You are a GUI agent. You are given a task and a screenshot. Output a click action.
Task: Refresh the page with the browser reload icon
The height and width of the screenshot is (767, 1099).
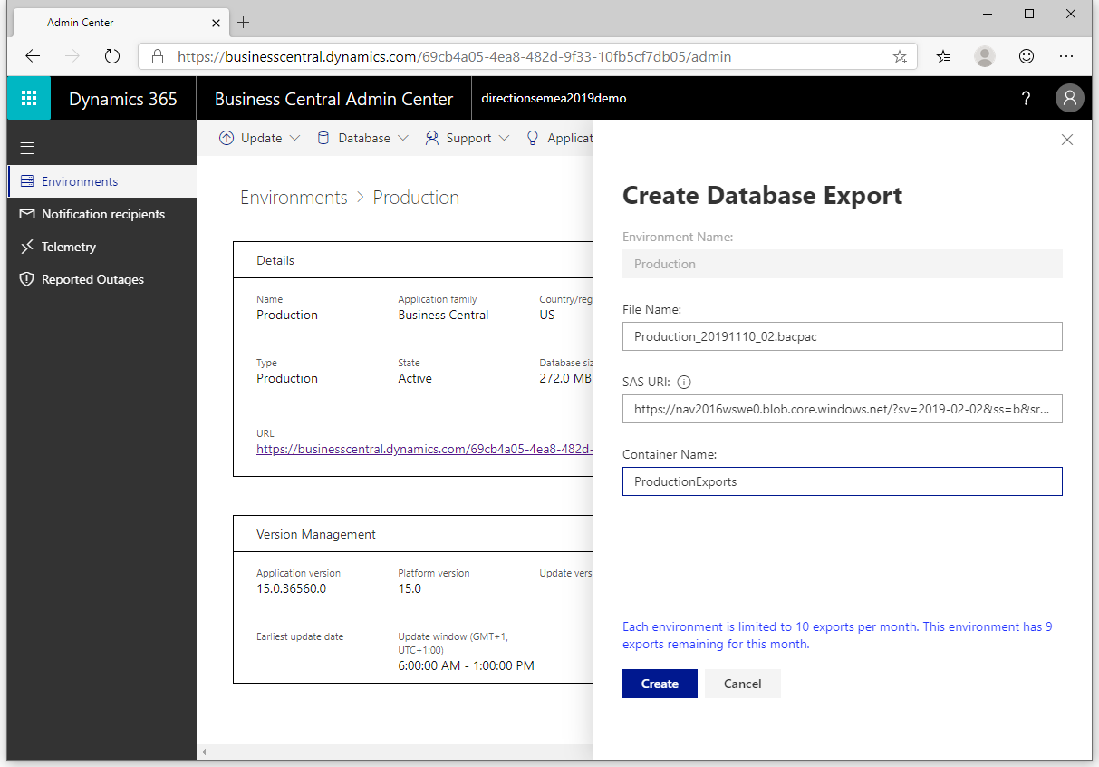(111, 55)
